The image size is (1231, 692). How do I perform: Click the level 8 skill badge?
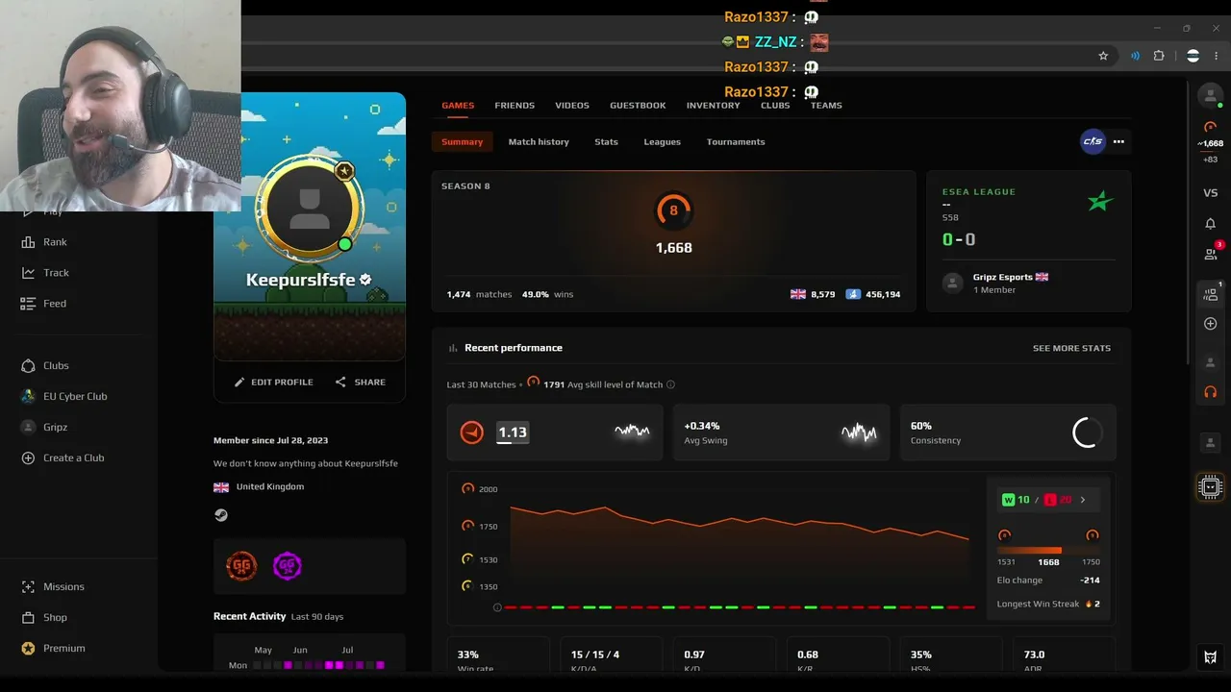pos(673,210)
